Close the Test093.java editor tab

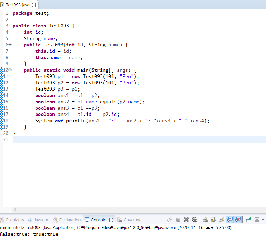coord(34,5)
